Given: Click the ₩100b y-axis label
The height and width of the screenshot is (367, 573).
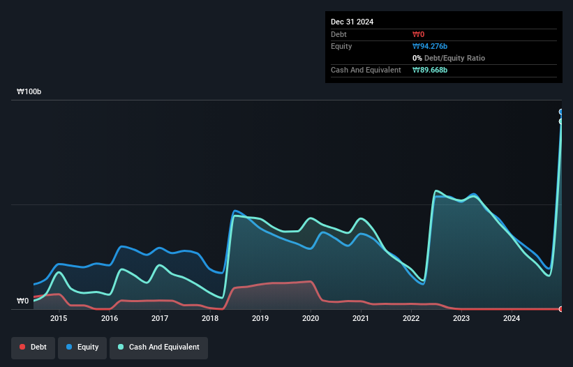Looking at the screenshot, I should point(29,91).
